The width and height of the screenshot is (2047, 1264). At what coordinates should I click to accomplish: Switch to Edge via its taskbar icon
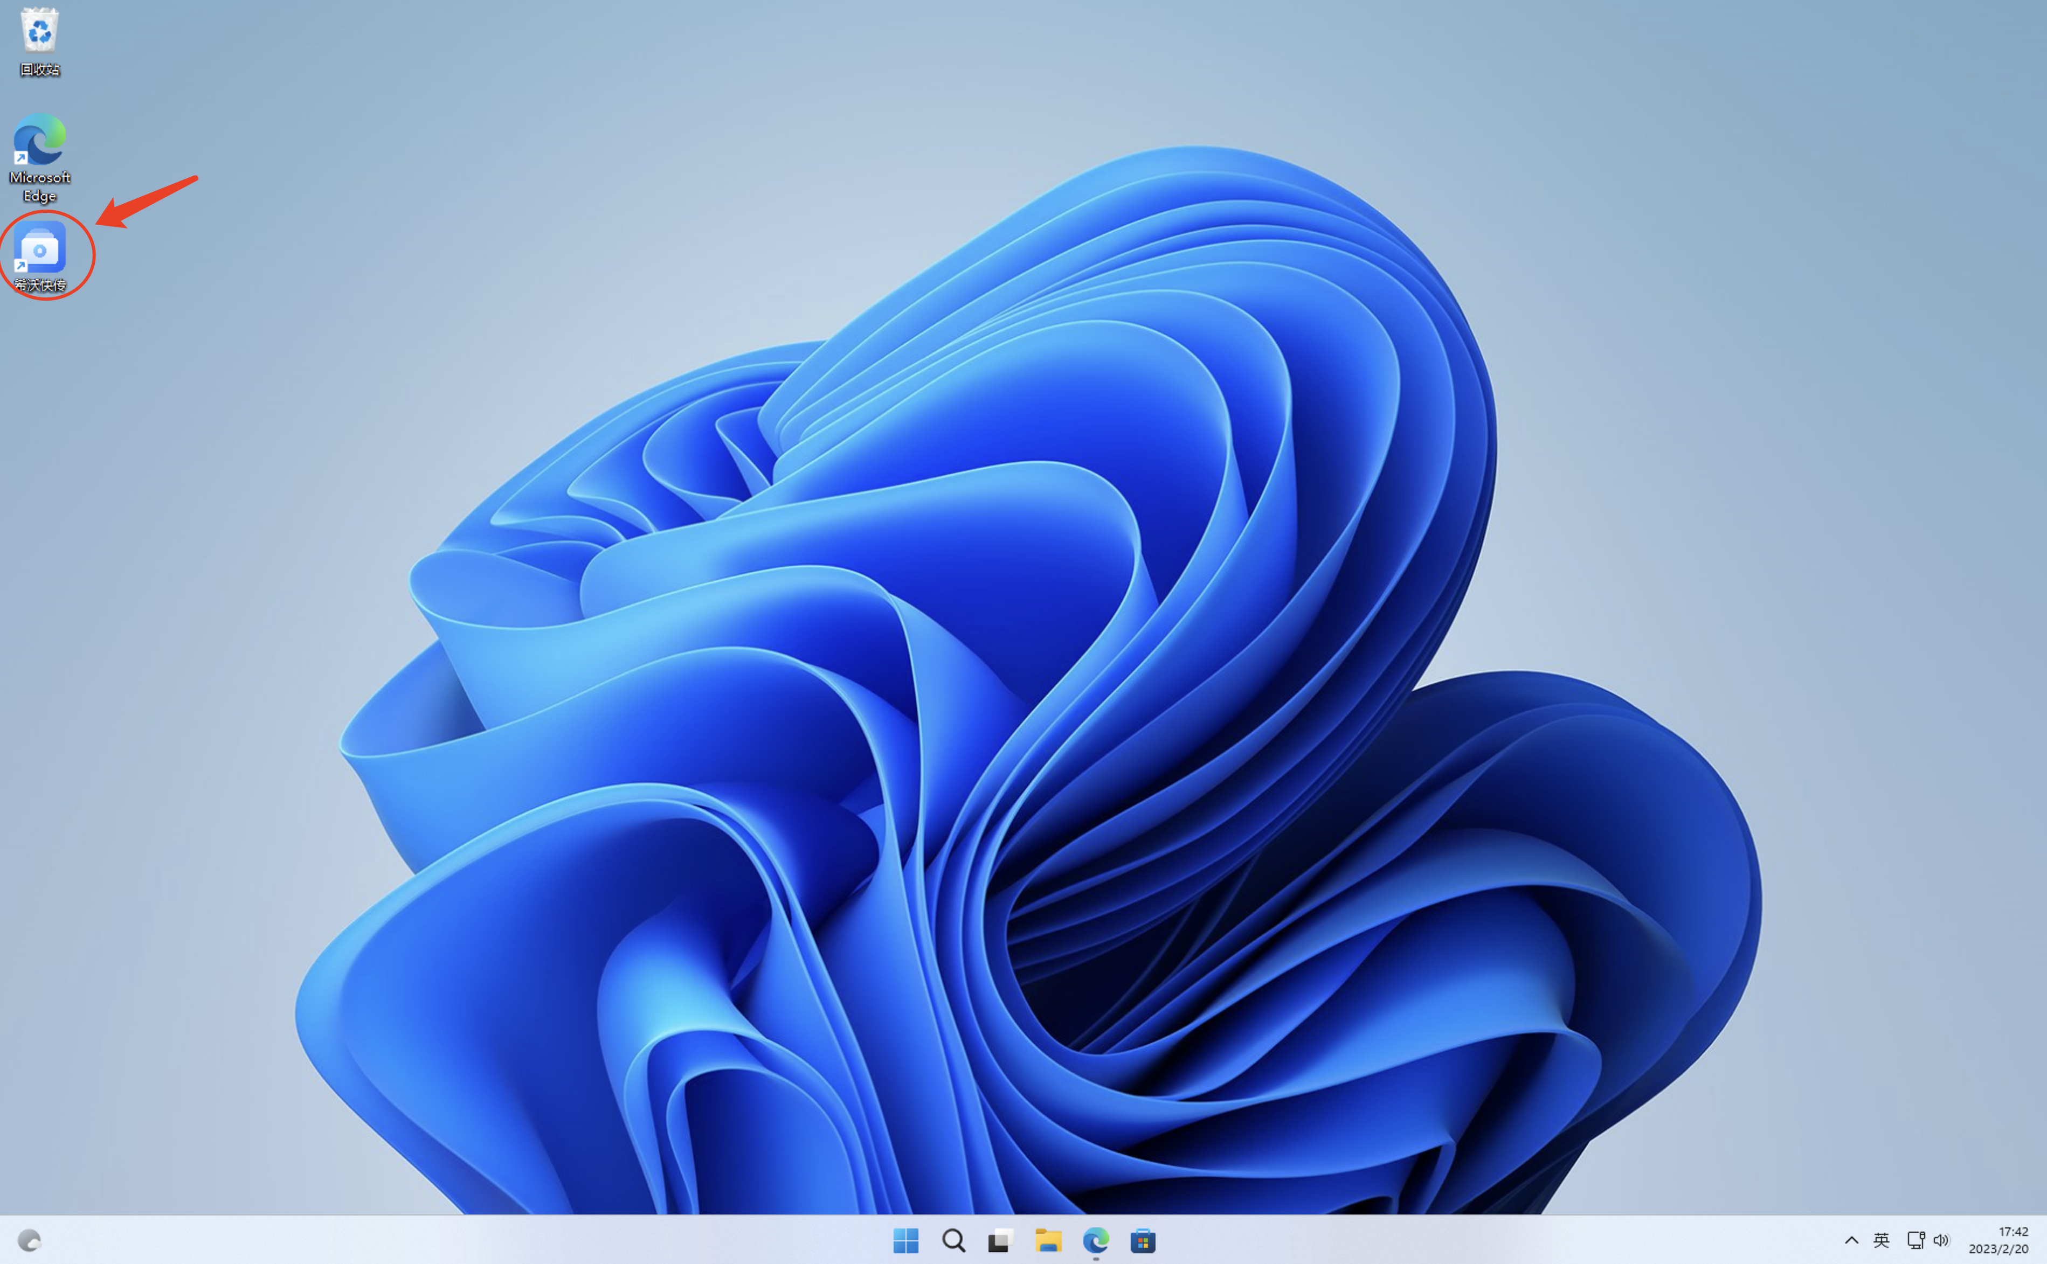click(x=1095, y=1241)
